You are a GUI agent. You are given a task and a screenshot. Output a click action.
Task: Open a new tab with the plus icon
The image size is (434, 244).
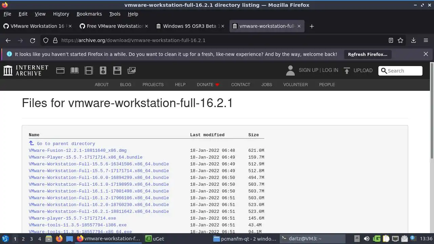[312, 26]
